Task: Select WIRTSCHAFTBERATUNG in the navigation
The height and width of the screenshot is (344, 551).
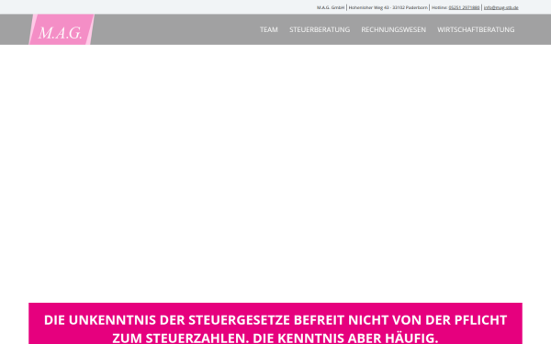Action: pos(476,30)
